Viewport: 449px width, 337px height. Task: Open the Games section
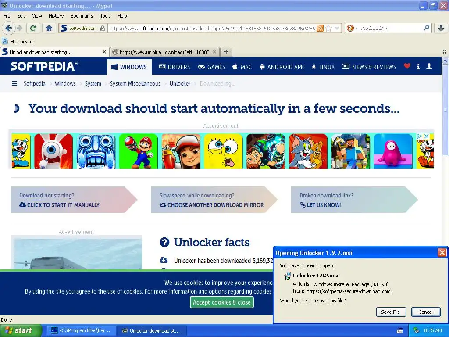coord(211,67)
